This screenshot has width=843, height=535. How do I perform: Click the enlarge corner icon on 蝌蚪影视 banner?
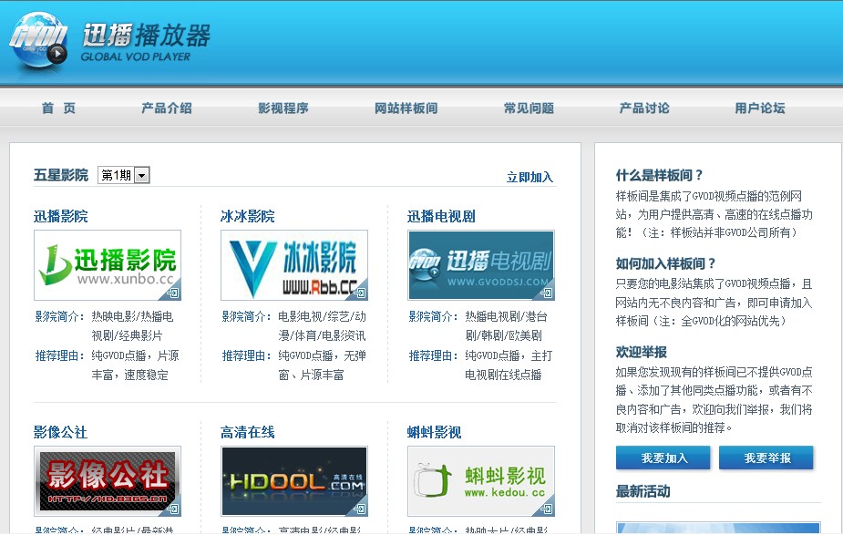click(549, 509)
